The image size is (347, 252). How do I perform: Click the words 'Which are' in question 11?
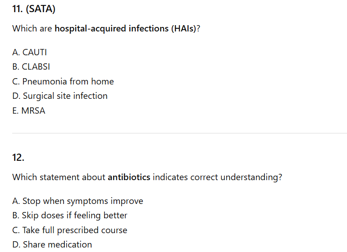coord(32,28)
